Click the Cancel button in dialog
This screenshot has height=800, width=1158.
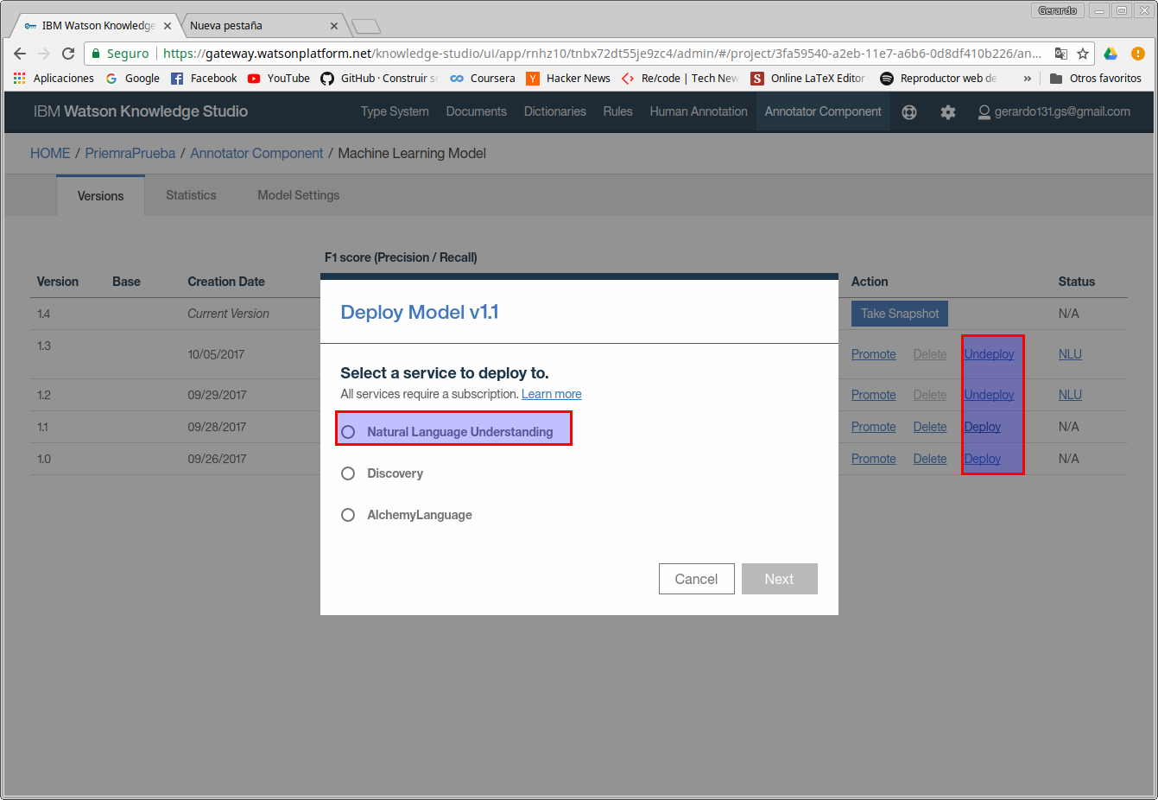tap(696, 579)
